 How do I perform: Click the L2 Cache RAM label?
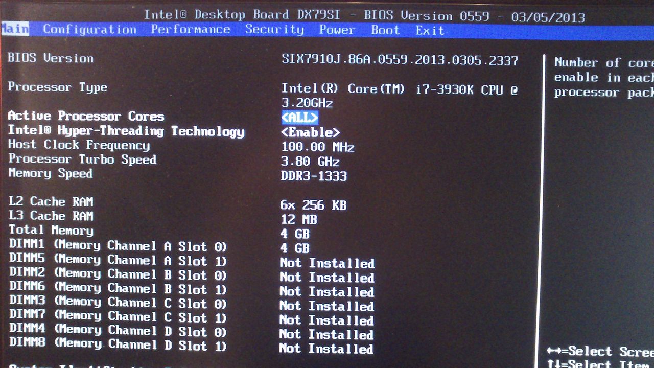(51, 202)
